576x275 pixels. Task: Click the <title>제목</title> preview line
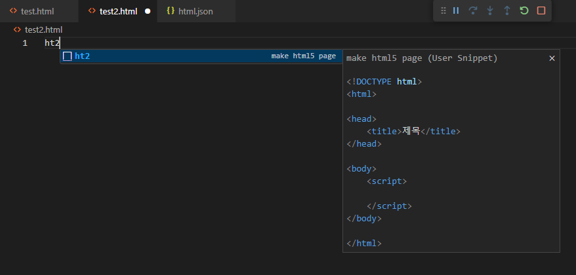click(413, 131)
